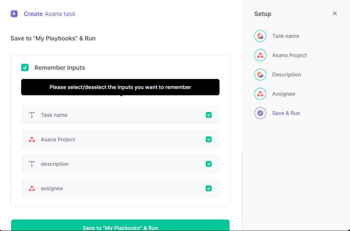Toggle the Remember Inputs checkbox

click(x=25, y=67)
